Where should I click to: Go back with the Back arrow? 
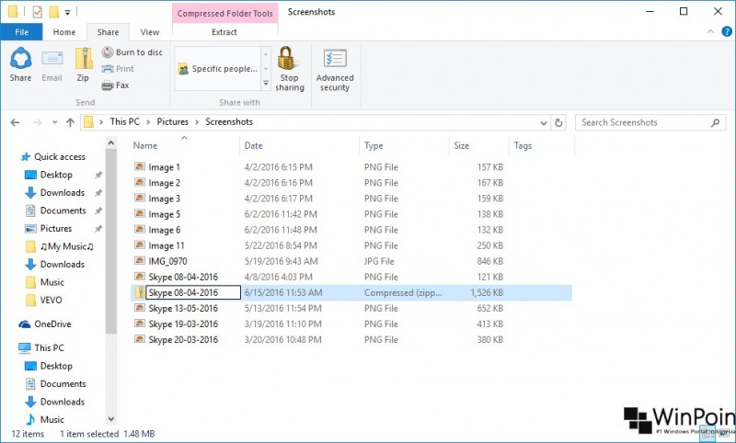15,122
